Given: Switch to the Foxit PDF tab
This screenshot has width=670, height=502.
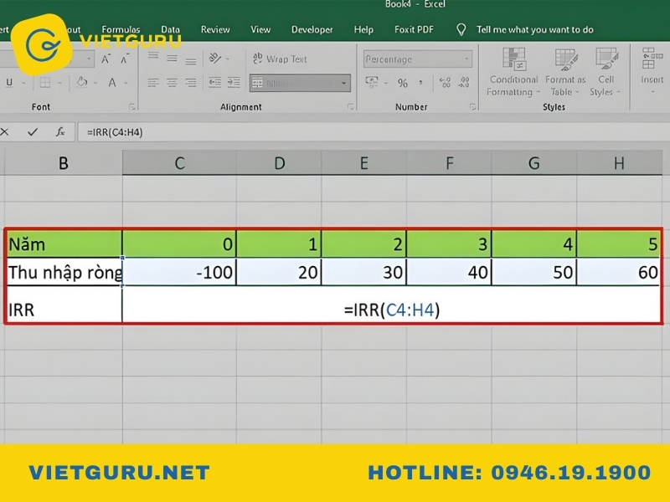Looking at the screenshot, I should (x=414, y=29).
